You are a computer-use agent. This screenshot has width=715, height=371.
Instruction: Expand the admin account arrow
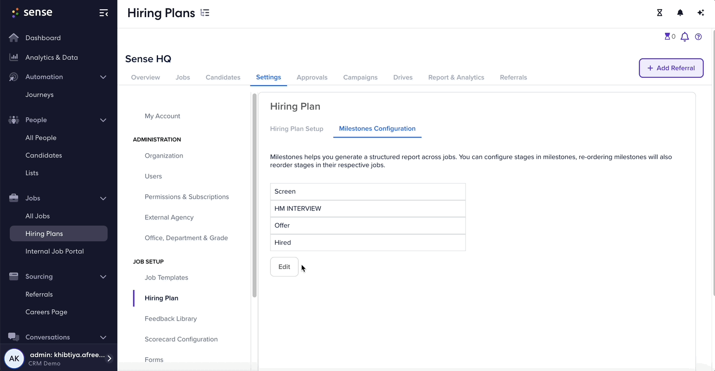point(110,358)
